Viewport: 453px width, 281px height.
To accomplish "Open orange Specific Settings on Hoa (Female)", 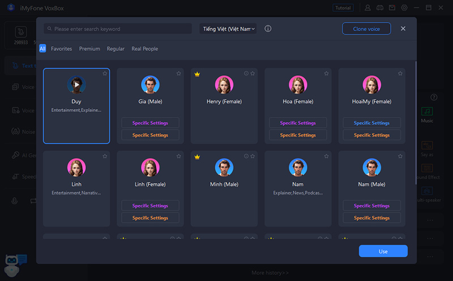I will (x=298, y=135).
